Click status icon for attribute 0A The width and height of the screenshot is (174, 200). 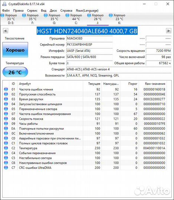click(x=6, y=129)
